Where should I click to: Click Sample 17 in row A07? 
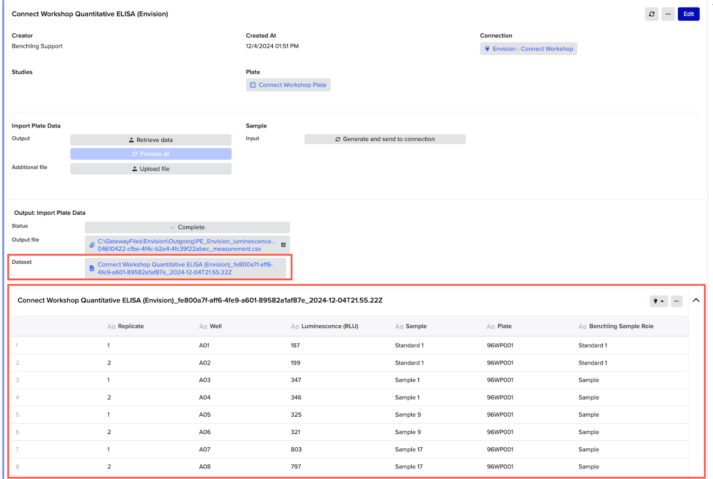[x=409, y=450]
